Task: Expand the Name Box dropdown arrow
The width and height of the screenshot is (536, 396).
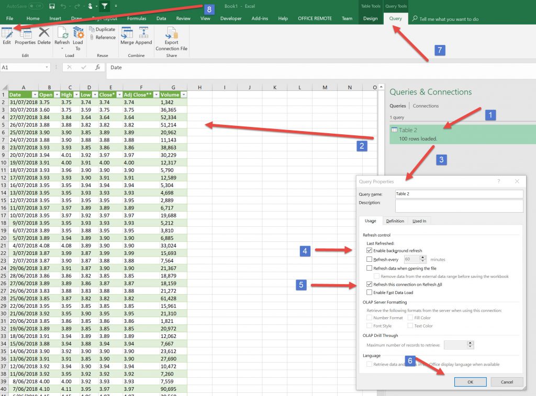Action: click(47, 67)
